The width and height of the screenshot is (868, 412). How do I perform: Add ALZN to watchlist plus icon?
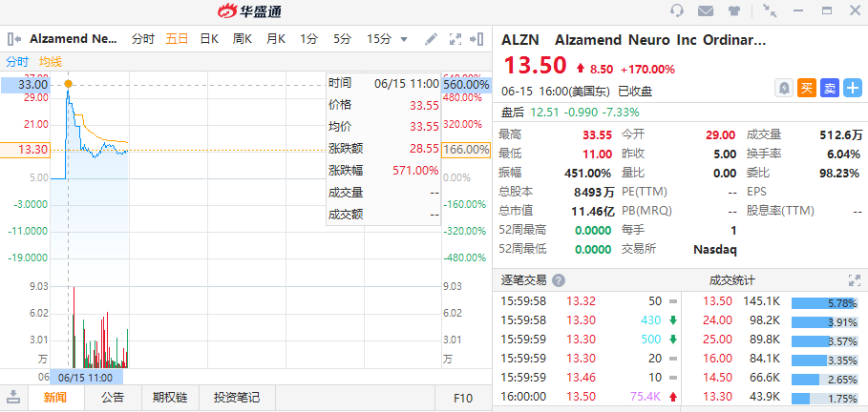853,89
